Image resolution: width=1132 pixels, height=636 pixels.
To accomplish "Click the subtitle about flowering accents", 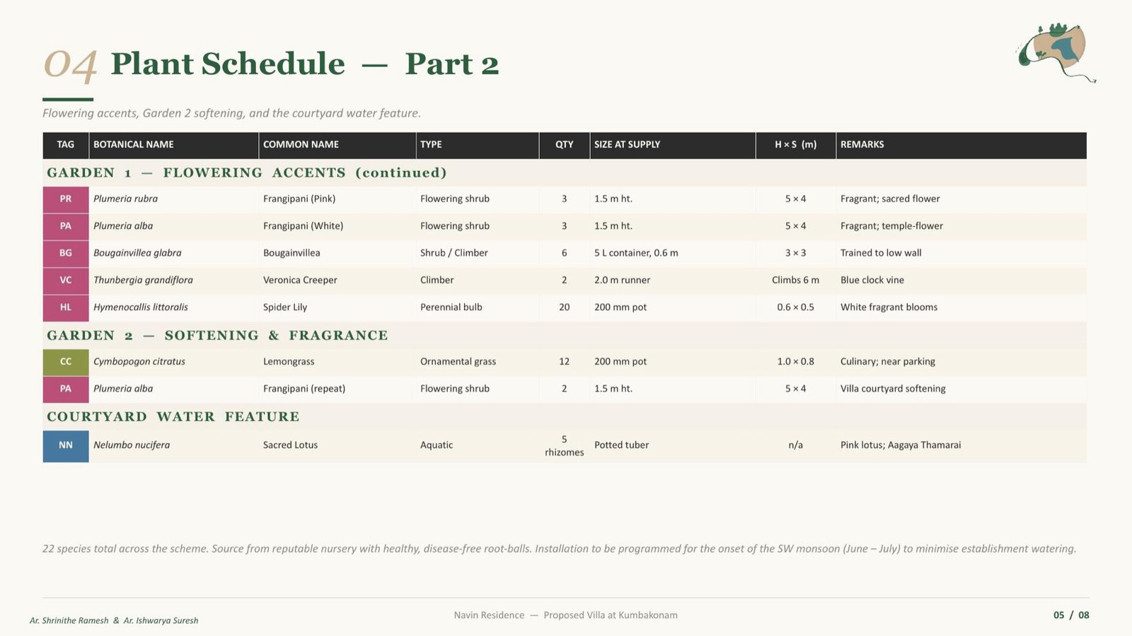I will 231,113.
